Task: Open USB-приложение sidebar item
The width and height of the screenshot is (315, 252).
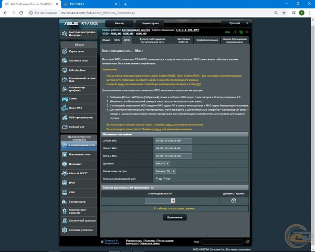Action: 79,118
